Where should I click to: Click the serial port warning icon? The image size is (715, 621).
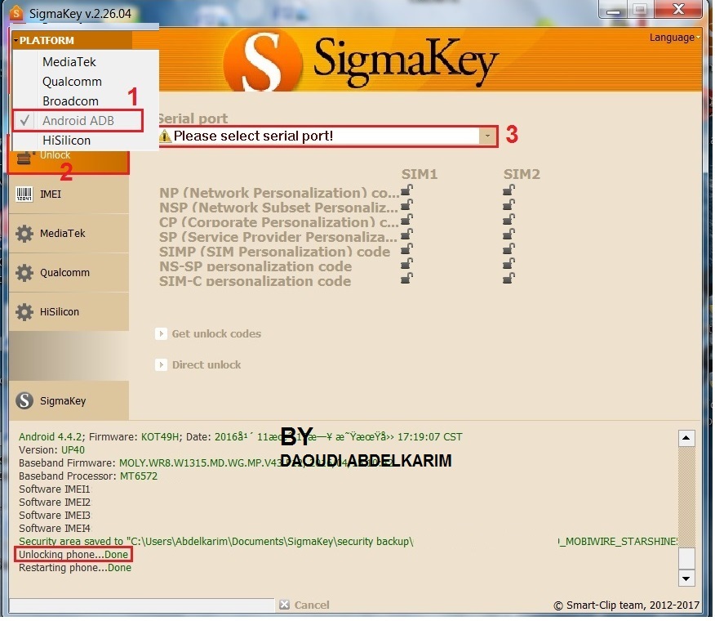coord(166,136)
